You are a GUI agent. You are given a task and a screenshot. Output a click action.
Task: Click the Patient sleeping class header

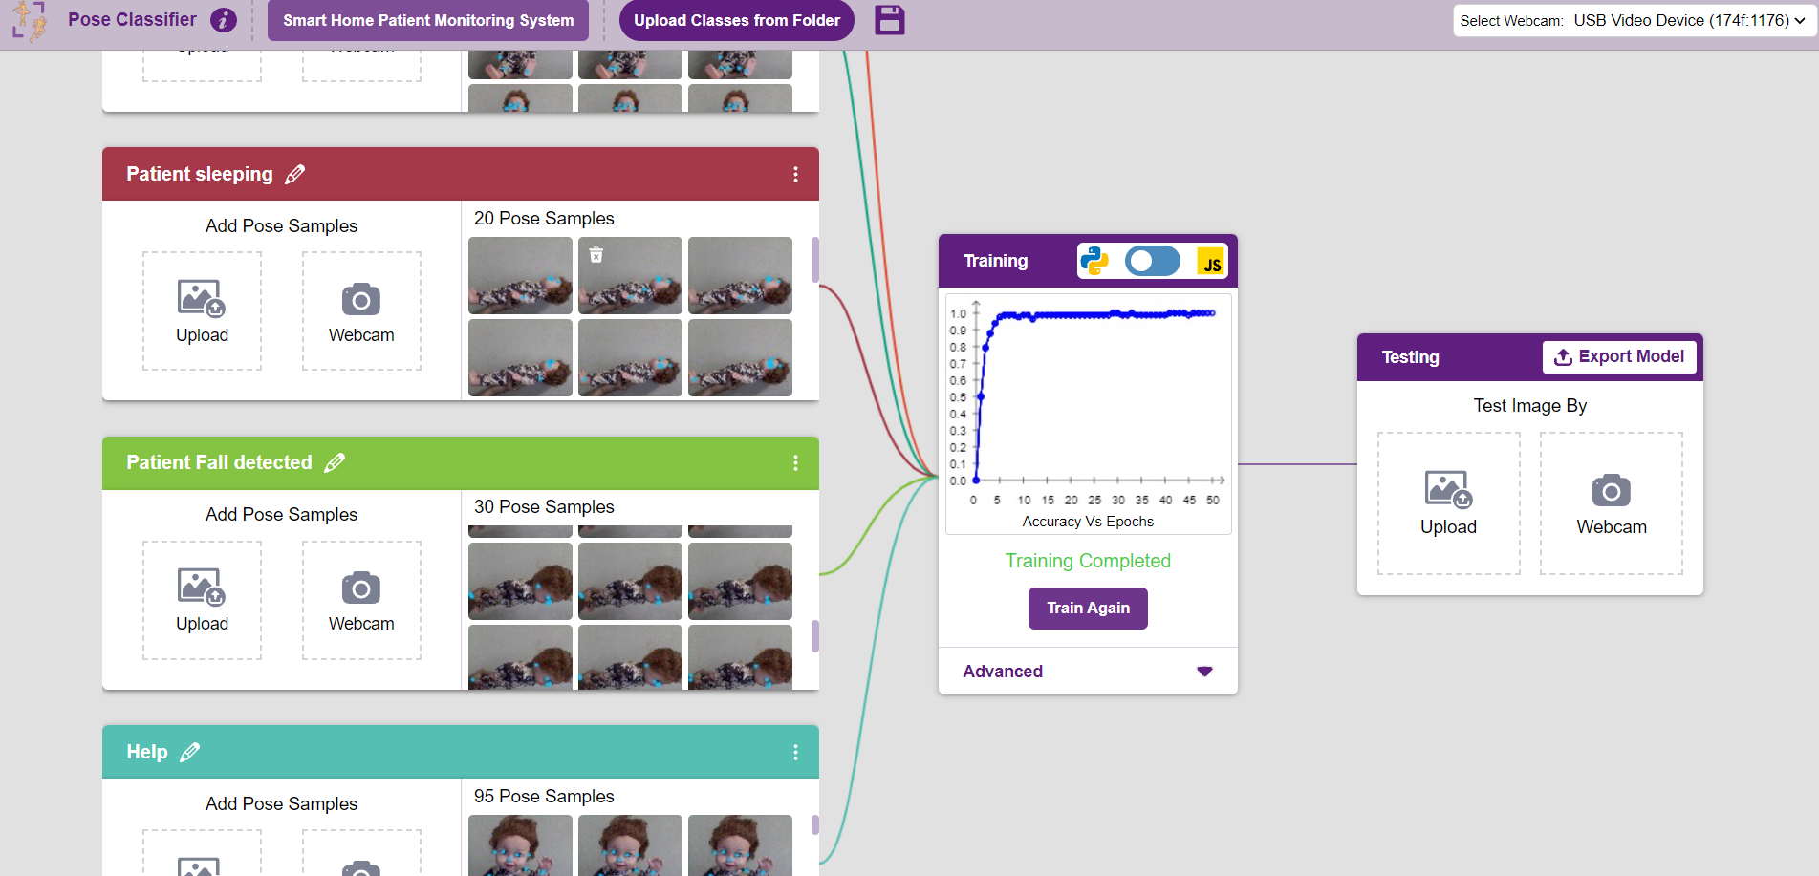(461, 174)
